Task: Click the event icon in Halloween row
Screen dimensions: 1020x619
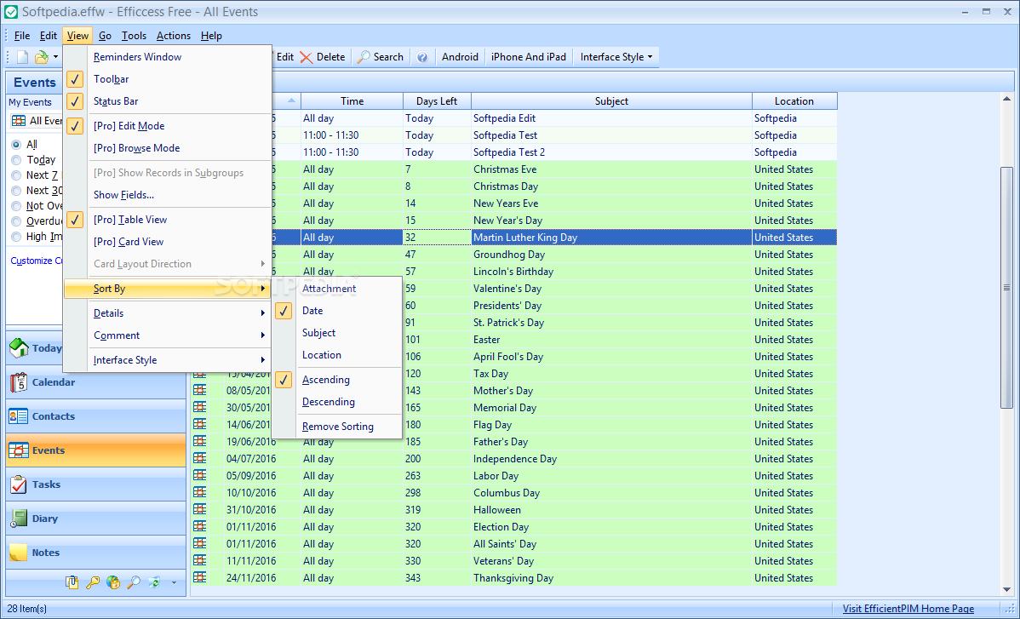Action: [200, 509]
